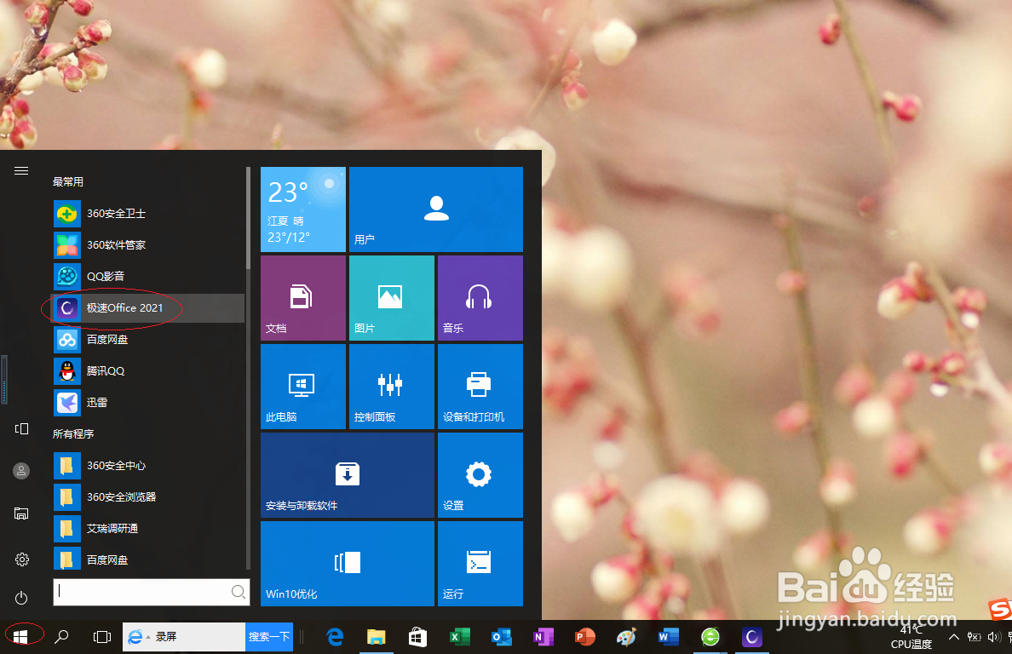Open Task View on taskbar
This screenshot has height=654, width=1012.
102,637
